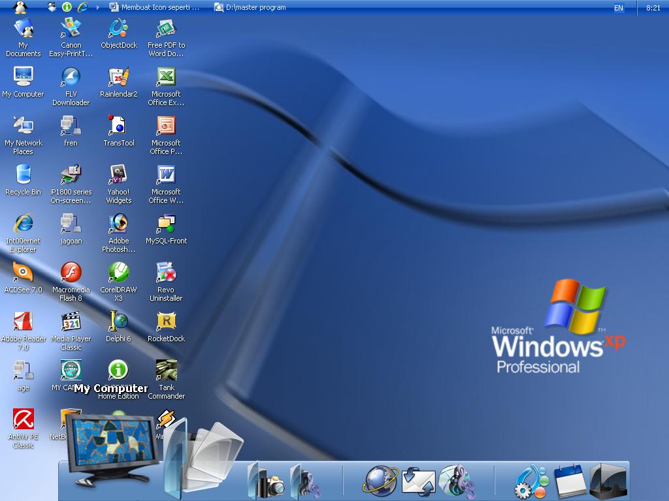Launch Internet Explorer from quick launch
This screenshot has width=669, height=501.
pos(82,7)
